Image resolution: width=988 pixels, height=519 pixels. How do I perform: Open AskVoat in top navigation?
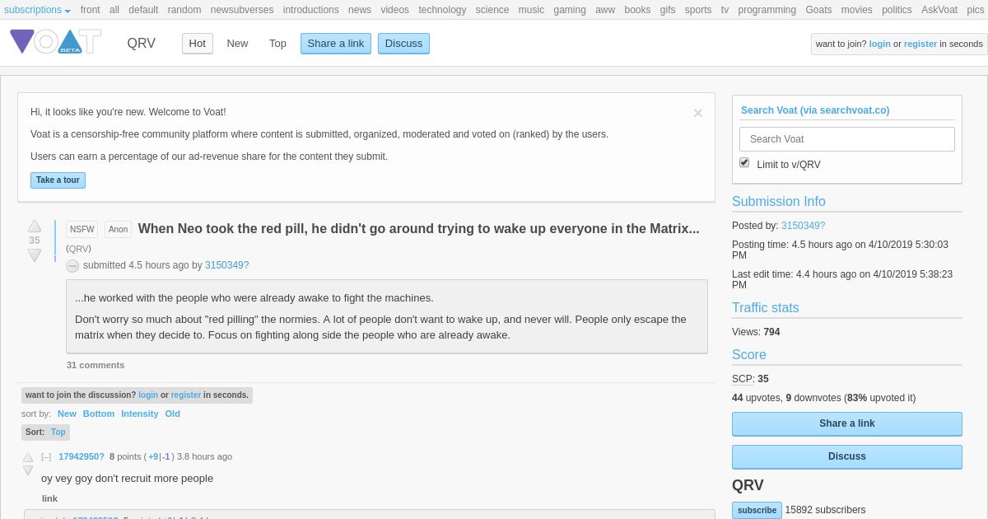tap(939, 10)
